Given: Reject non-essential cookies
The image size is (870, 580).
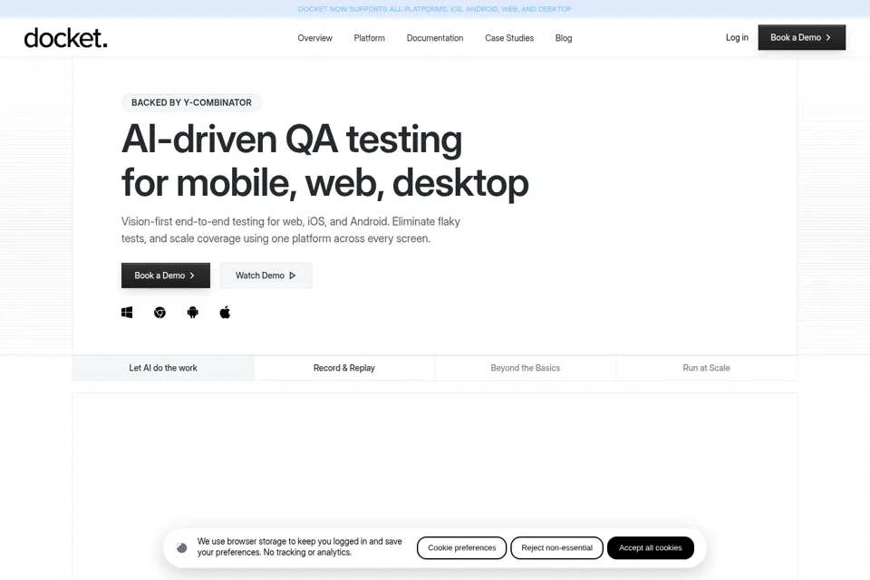Looking at the screenshot, I should click(557, 547).
